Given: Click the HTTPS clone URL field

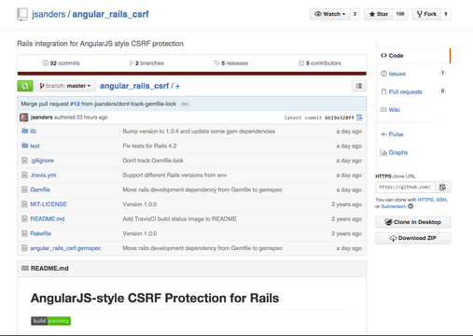Looking at the screenshot, I should (x=405, y=188).
